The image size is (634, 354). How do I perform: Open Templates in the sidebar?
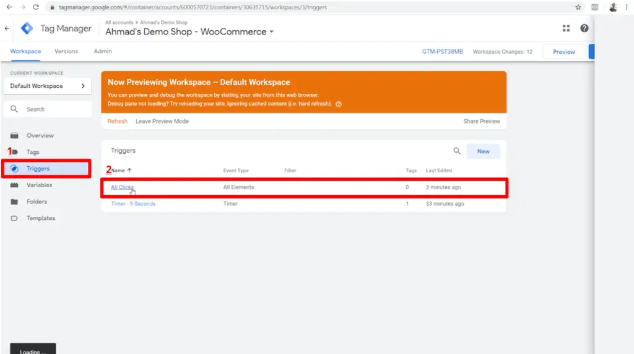point(41,218)
